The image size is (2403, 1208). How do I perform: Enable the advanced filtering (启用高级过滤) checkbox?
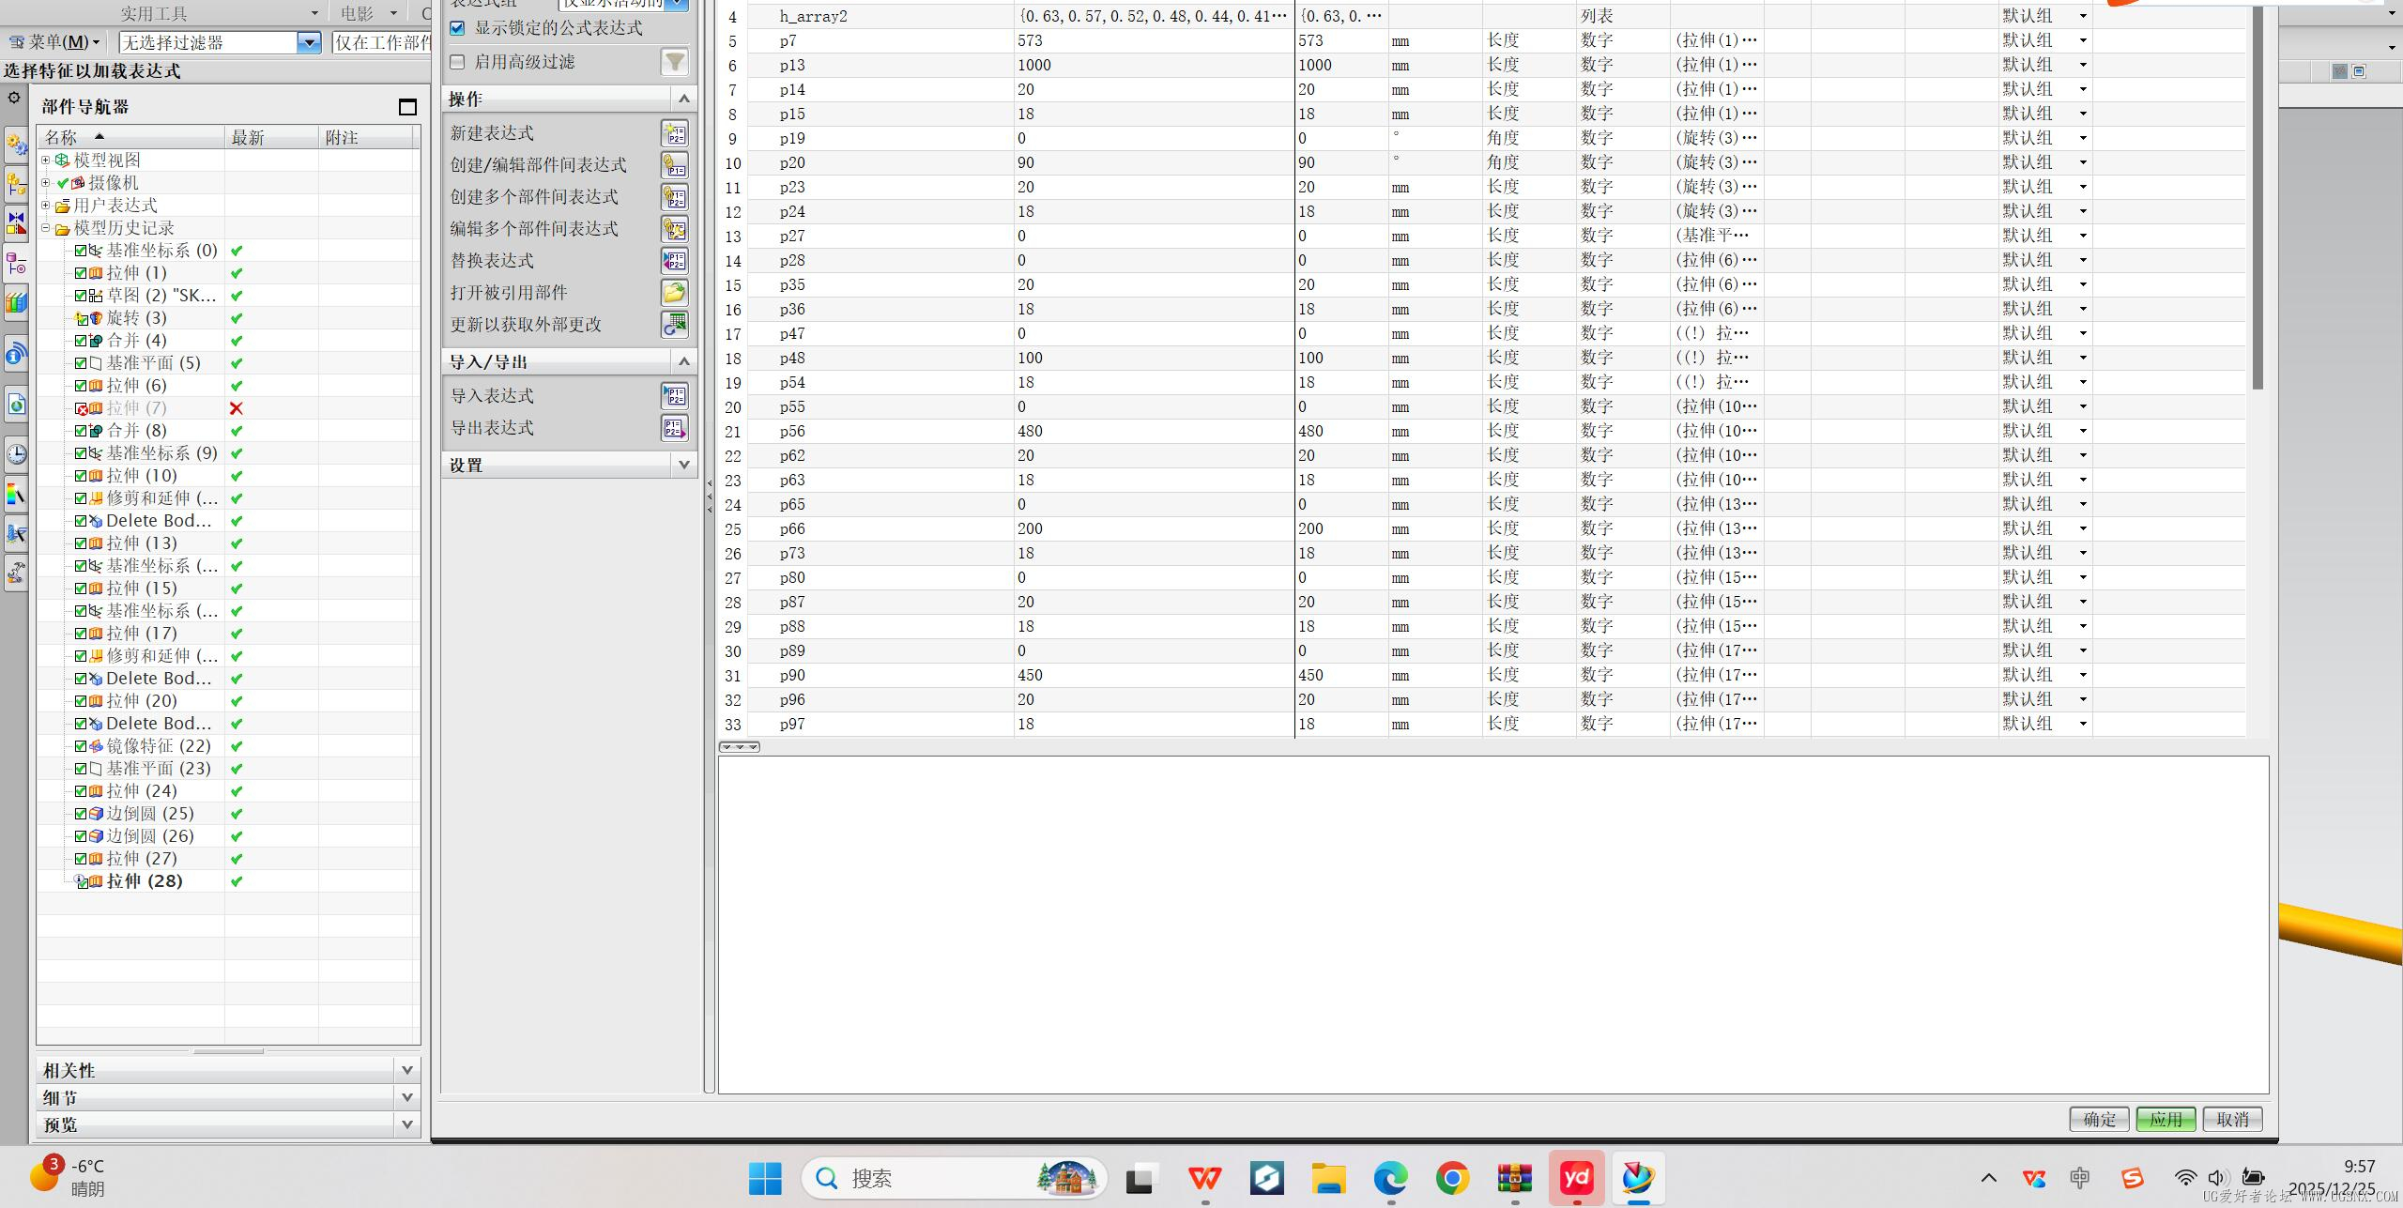pos(457,62)
